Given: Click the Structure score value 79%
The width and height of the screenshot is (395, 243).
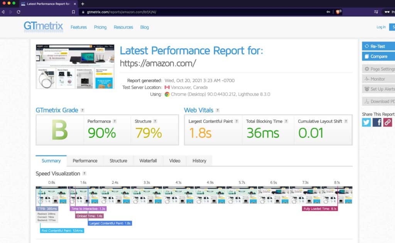Looking at the screenshot, I should (149, 133).
